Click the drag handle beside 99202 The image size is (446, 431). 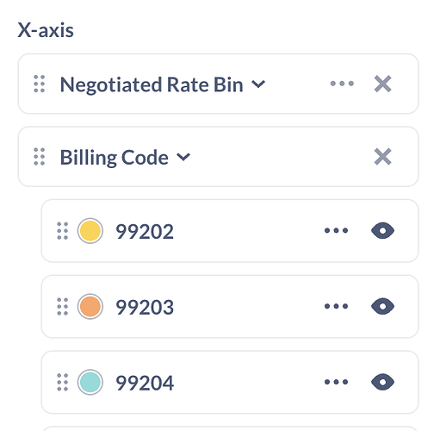63,231
